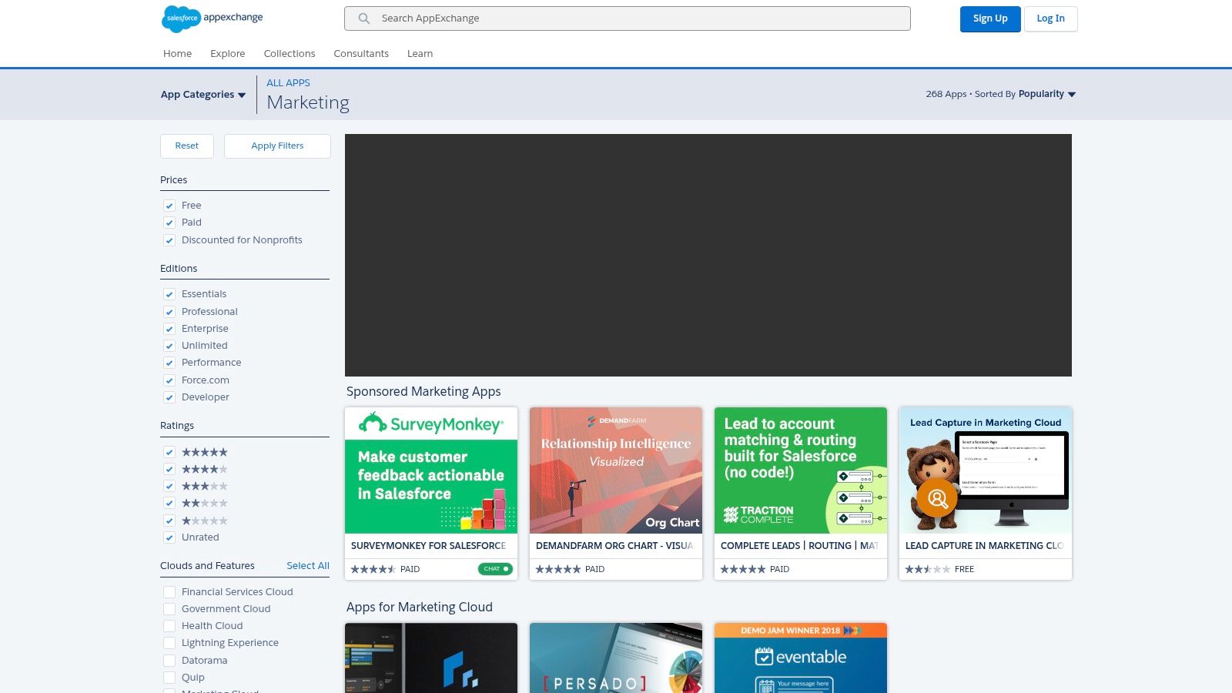Viewport: 1232px width, 693px height.
Task: Click the SurveyMonkey card star rating
Action: [373, 569]
